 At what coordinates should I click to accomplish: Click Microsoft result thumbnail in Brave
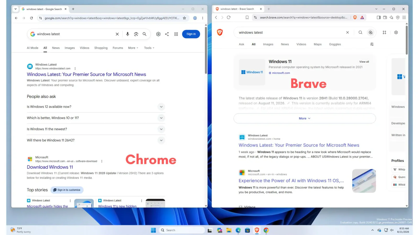364,181
